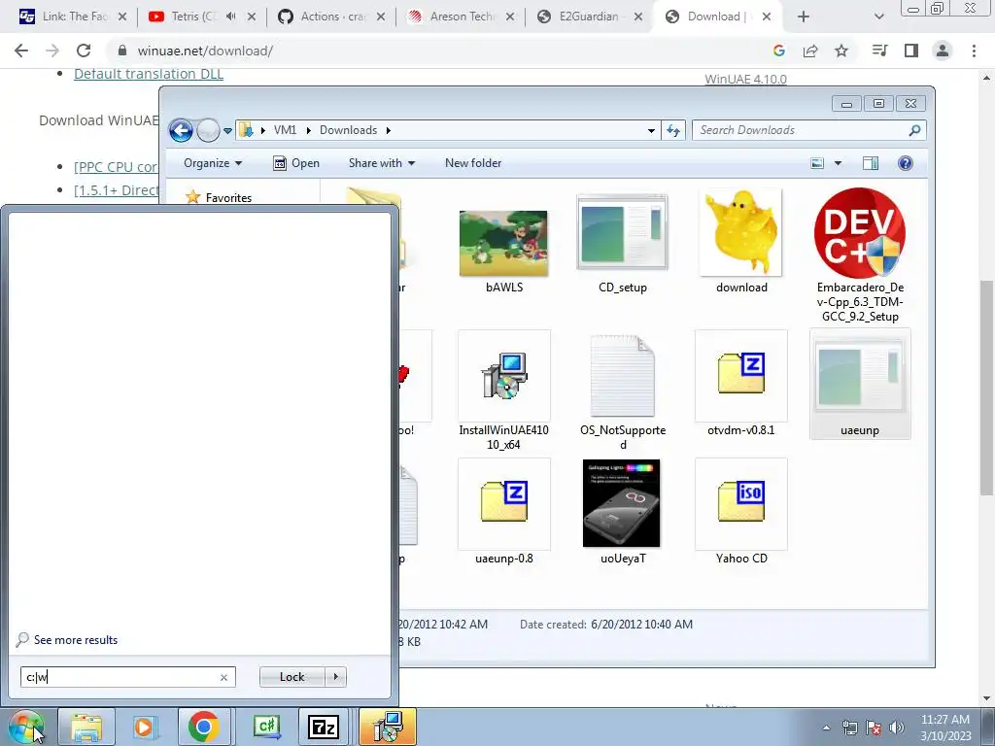Image resolution: width=995 pixels, height=746 pixels.
Task: Open the WinUAE installer taskbar item
Action: click(388, 727)
